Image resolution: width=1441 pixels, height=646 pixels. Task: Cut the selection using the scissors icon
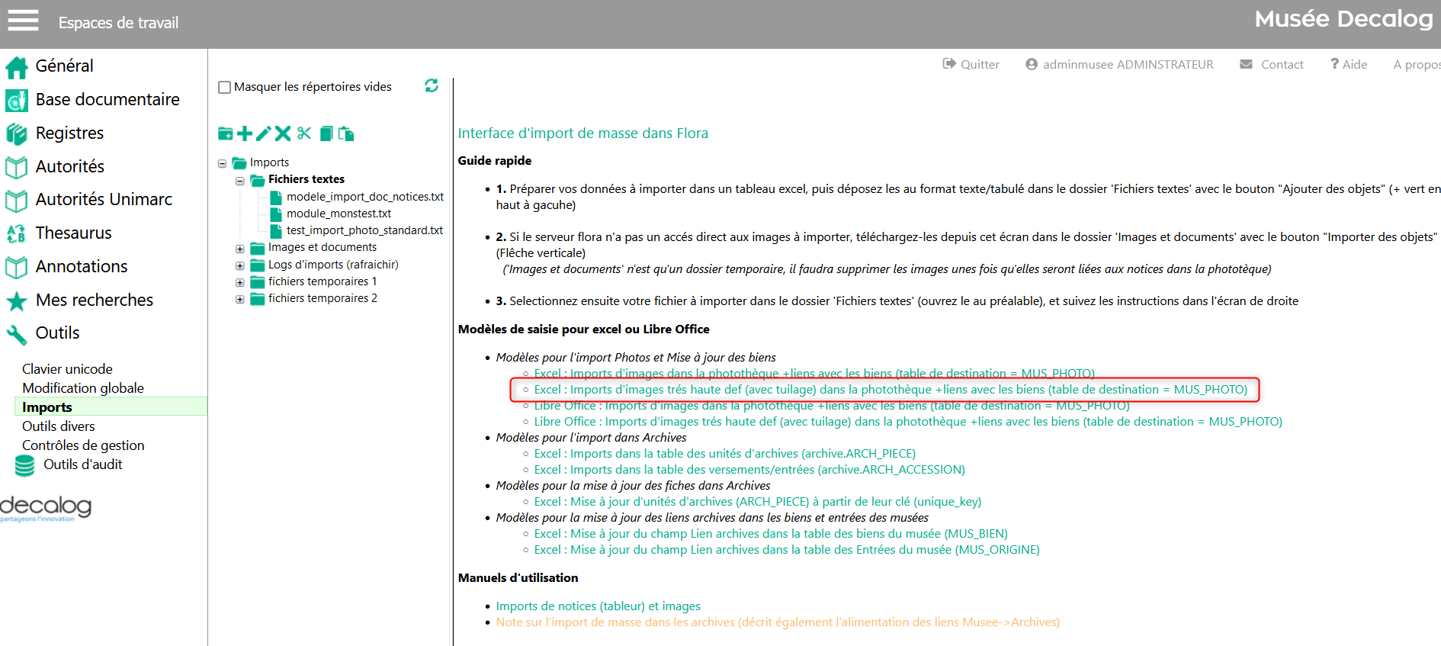[x=304, y=133]
